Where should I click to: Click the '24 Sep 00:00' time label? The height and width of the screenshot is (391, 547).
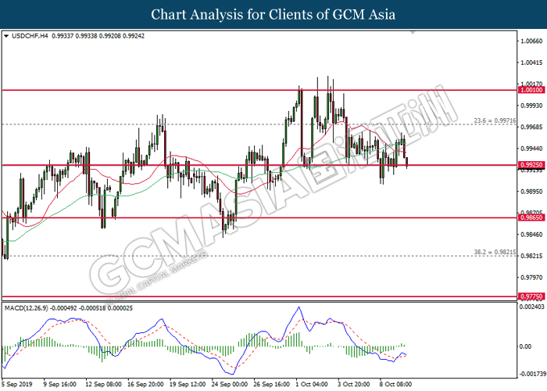point(230,385)
